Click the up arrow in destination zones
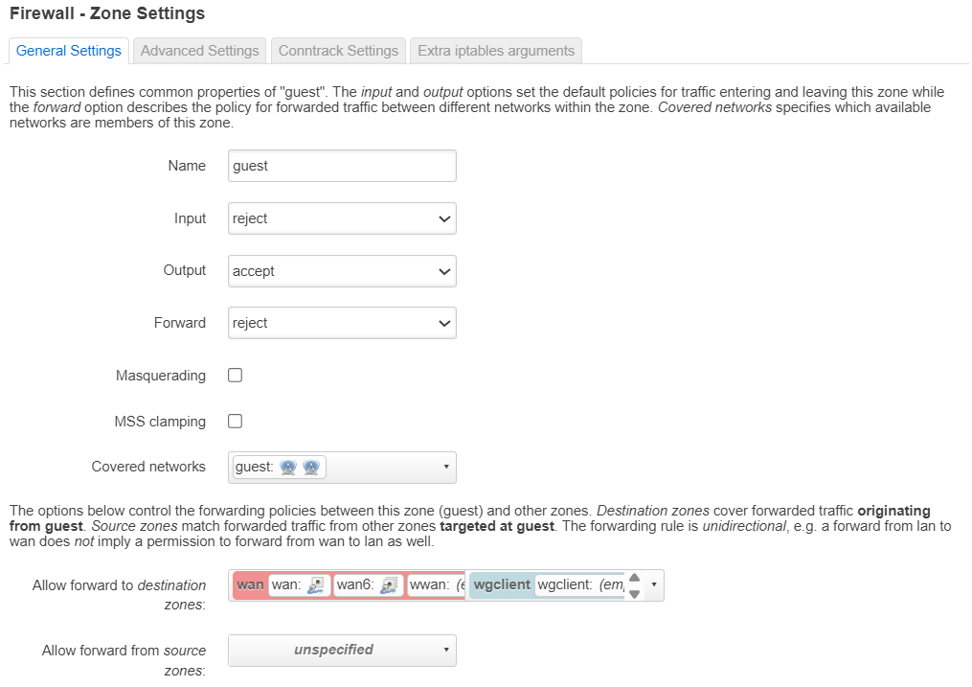Image resolution: width=972 pixels, height=687 pixels. tap(634, 578)
